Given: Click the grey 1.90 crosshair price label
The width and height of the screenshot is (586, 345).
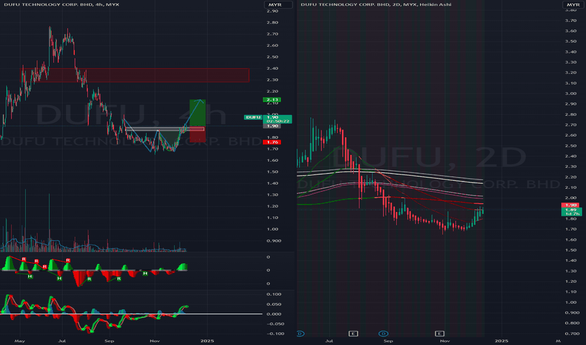Looking at the screenshot, I should pyautogui.click(x=272, y=126).
